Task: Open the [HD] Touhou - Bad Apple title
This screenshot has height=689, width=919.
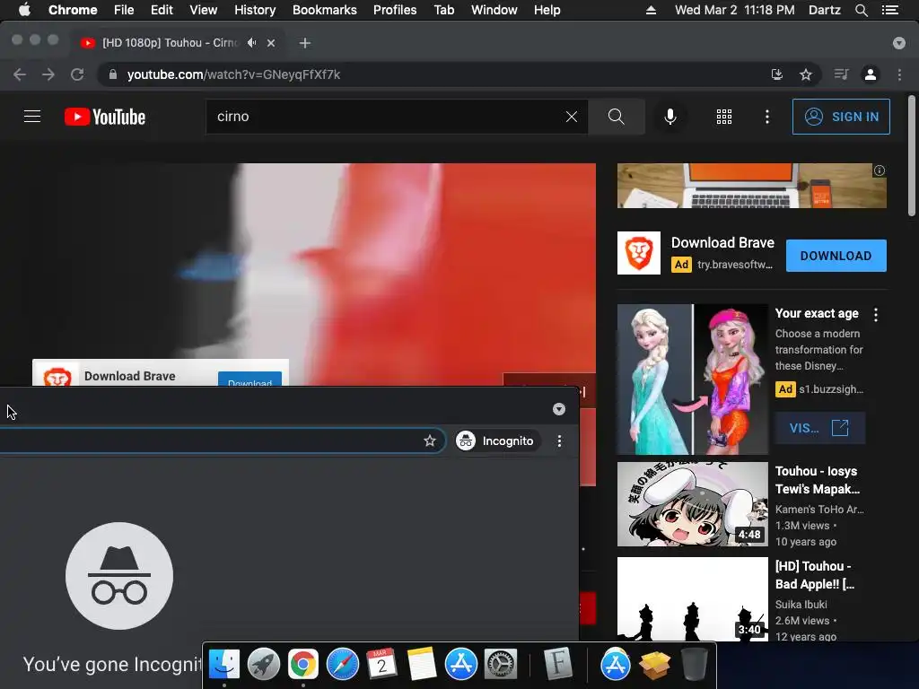Action: [x=815, y=575]
